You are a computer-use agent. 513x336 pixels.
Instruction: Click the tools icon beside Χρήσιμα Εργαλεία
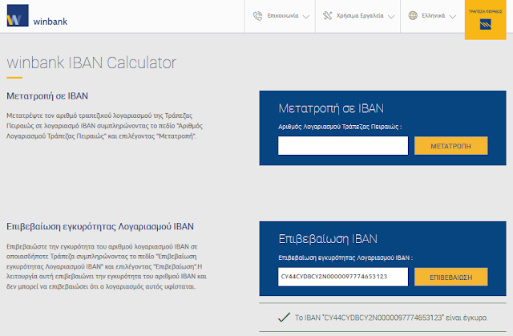(x=328, y=15)
